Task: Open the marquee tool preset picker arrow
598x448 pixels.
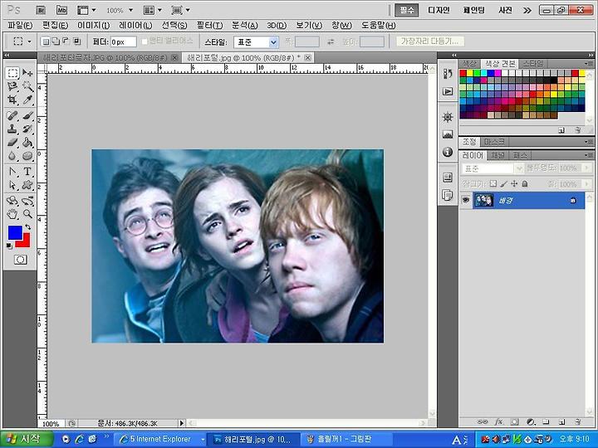Action: pos(29,41)
